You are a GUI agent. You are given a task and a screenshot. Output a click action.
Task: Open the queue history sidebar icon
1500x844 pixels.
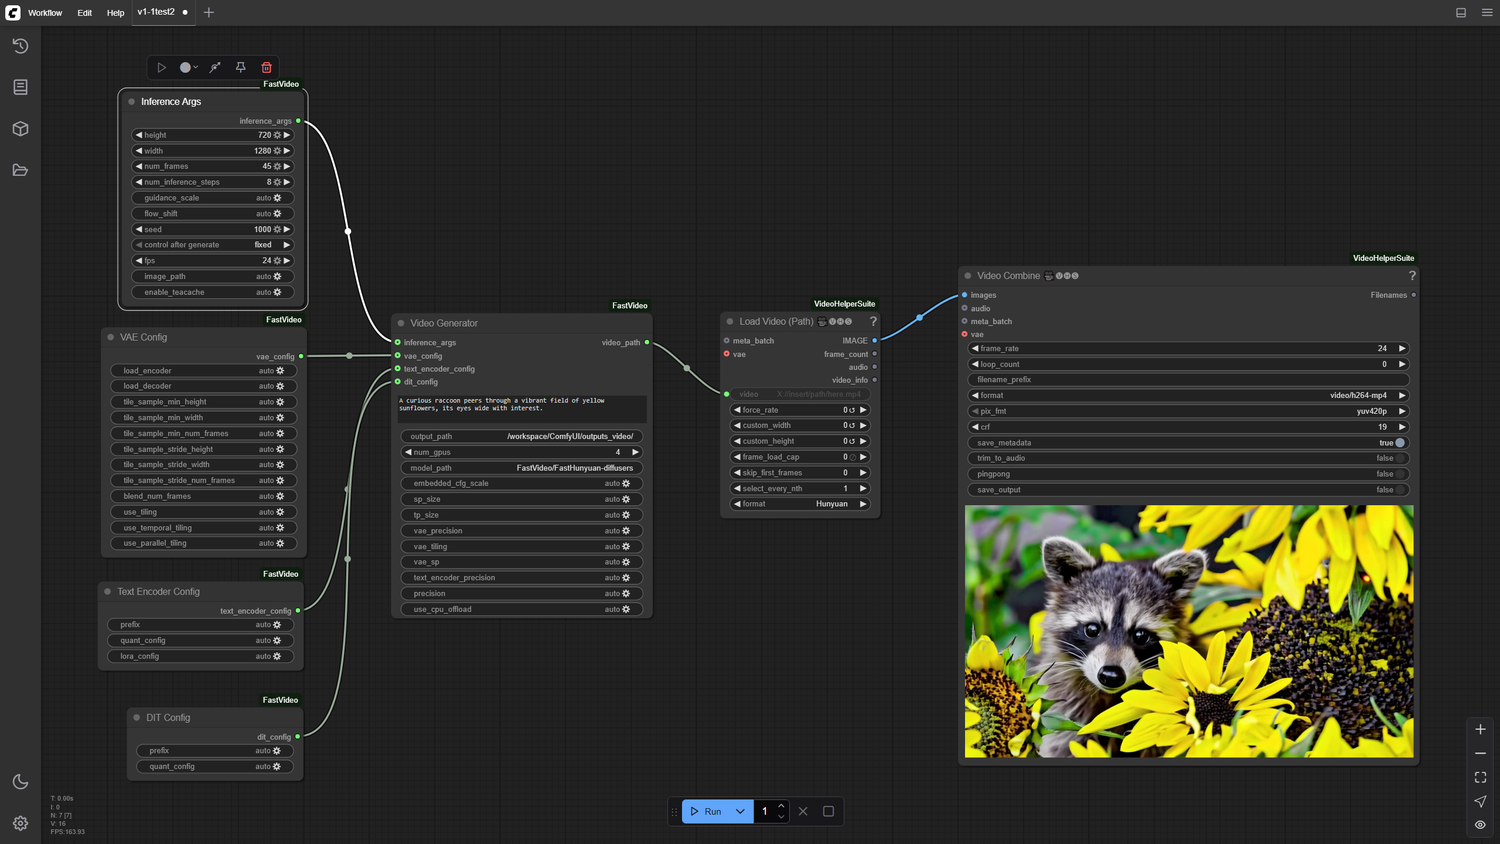pyautogui.click(x=21, y=46)
